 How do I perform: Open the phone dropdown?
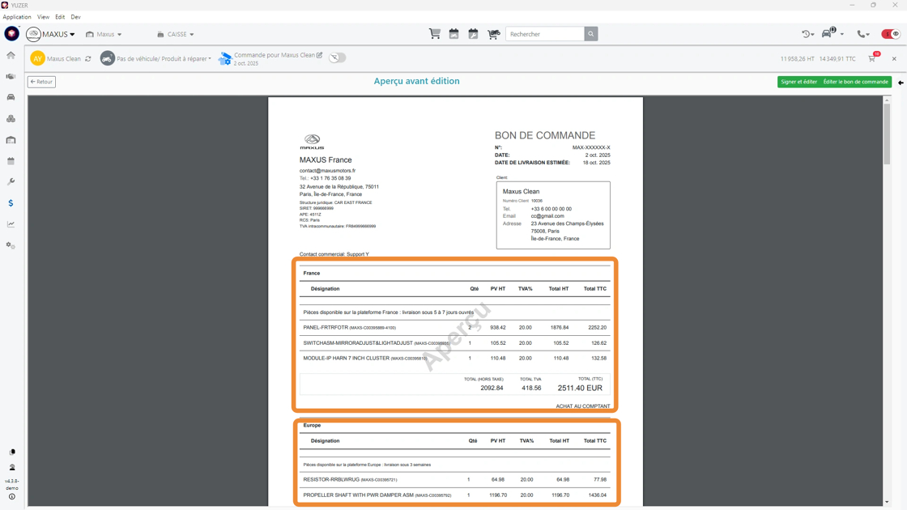click(863, 34)
